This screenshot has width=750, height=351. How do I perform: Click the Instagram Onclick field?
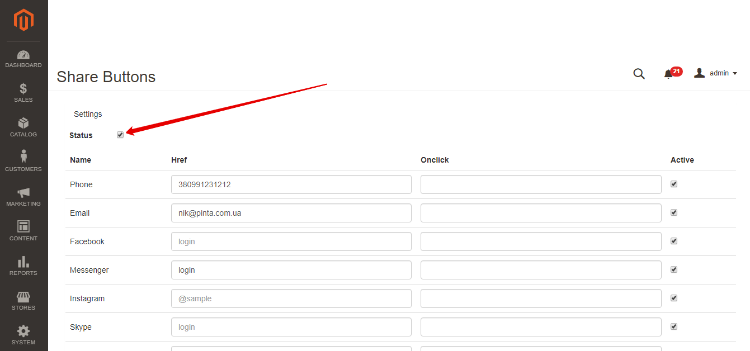(541, 298)
